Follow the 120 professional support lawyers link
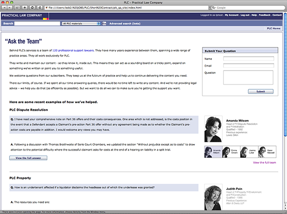287x214 pixels. (x=73, y=50)
